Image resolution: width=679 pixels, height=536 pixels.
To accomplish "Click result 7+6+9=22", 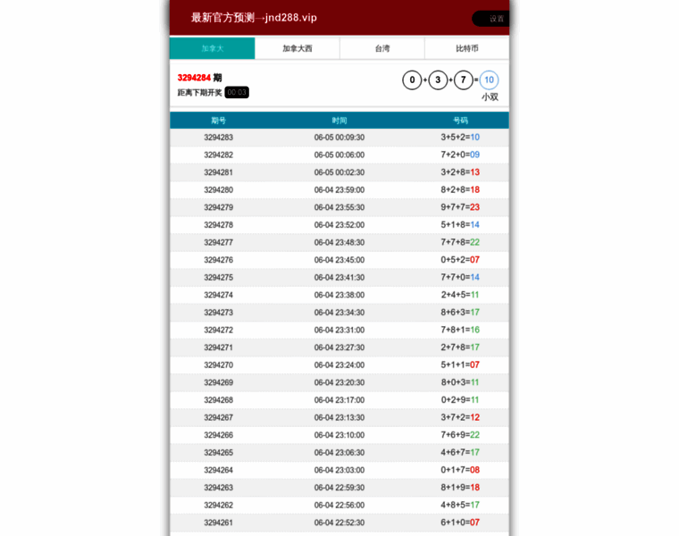I will (460, 435).
